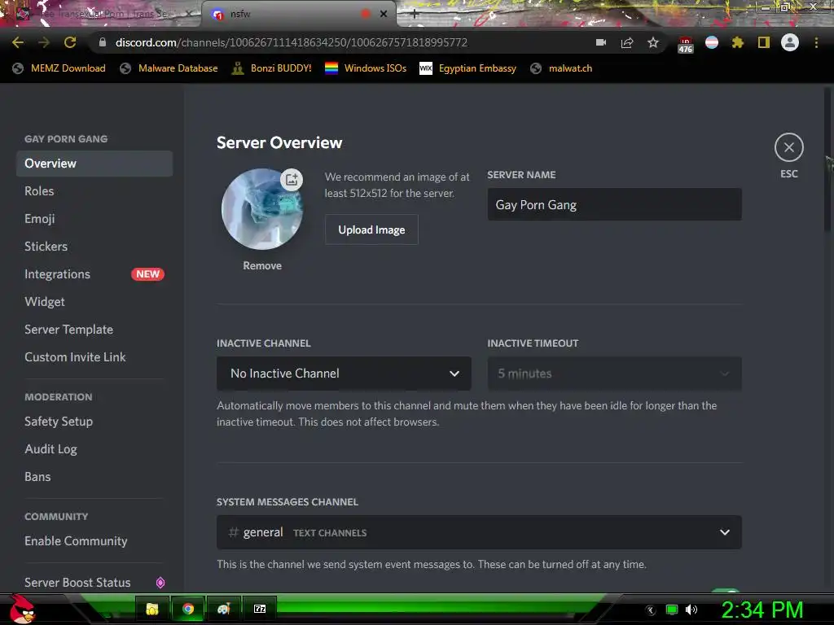
Task: Open the share page icon in the address bar
Action: (627, 42)
